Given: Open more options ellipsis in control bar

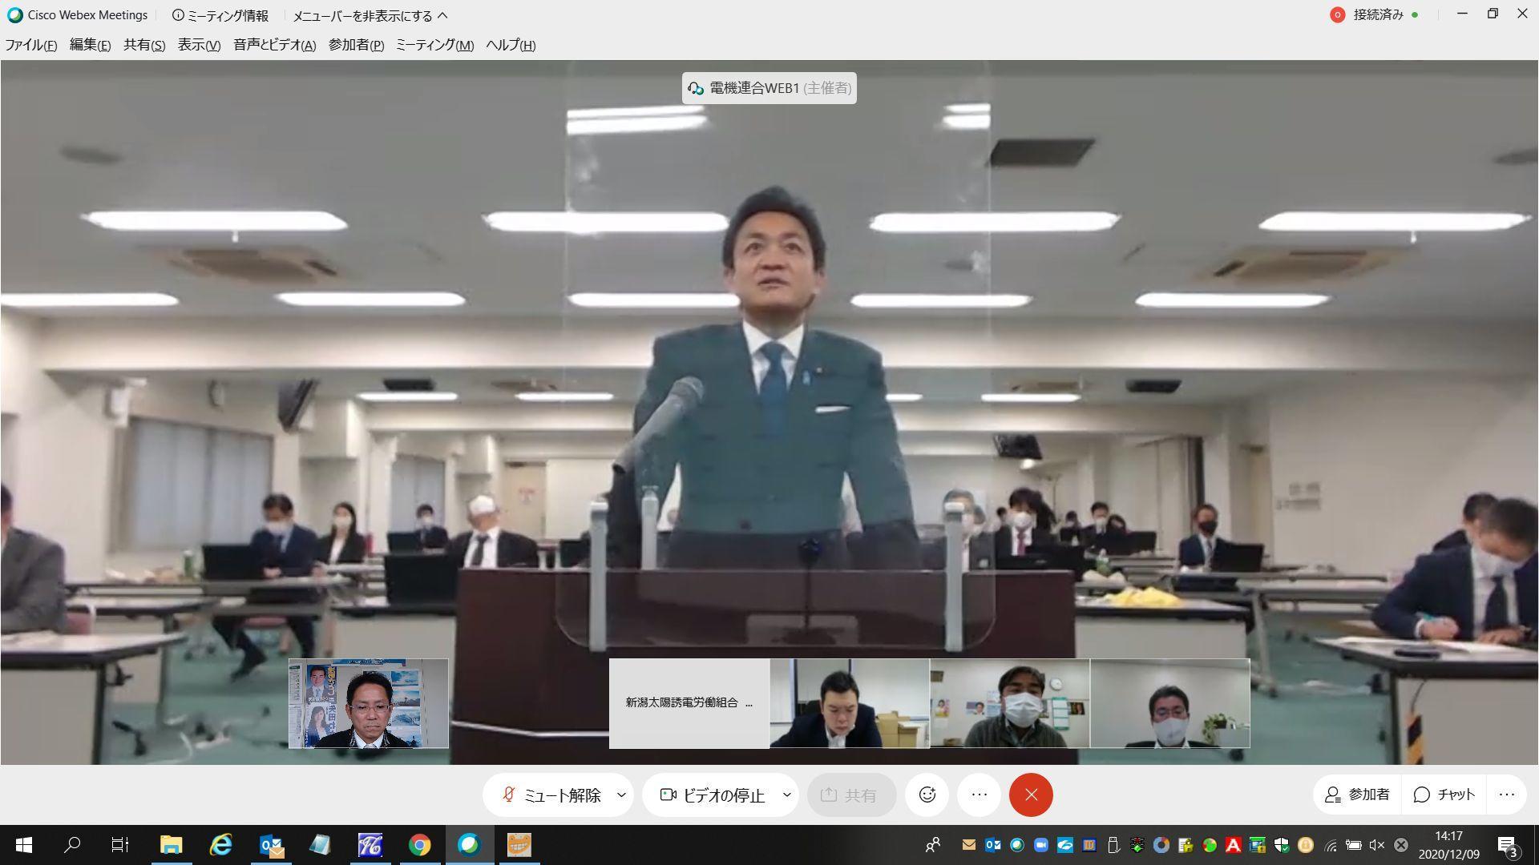Looking at the screenshot, I should [979, 795].
